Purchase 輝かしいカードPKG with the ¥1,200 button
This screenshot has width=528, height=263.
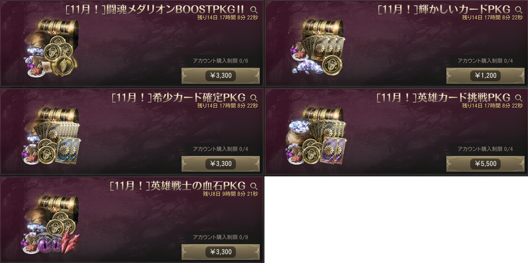[x=485, y=76]
